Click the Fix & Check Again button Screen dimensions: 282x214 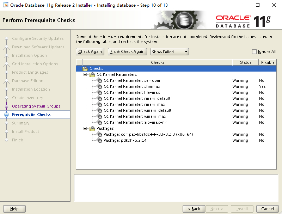click(127, 51)
